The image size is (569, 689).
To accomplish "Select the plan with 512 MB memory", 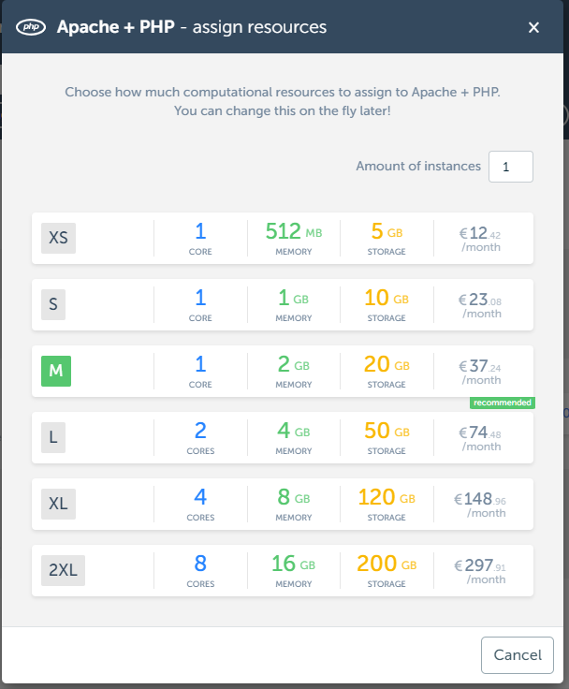I will (x=294, y=238).
